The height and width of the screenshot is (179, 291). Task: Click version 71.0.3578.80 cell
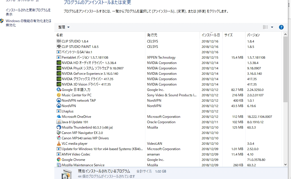point(256,160)
